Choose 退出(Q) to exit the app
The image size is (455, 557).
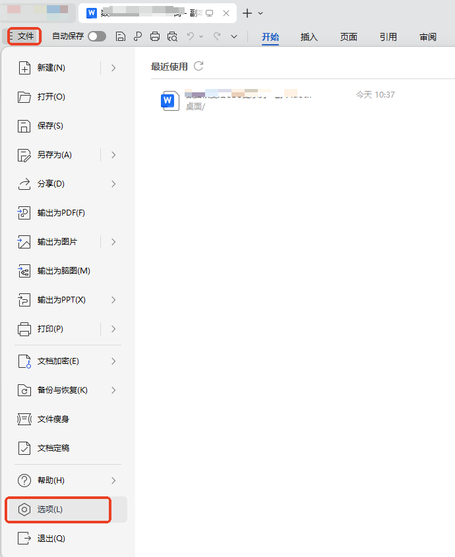51,539
